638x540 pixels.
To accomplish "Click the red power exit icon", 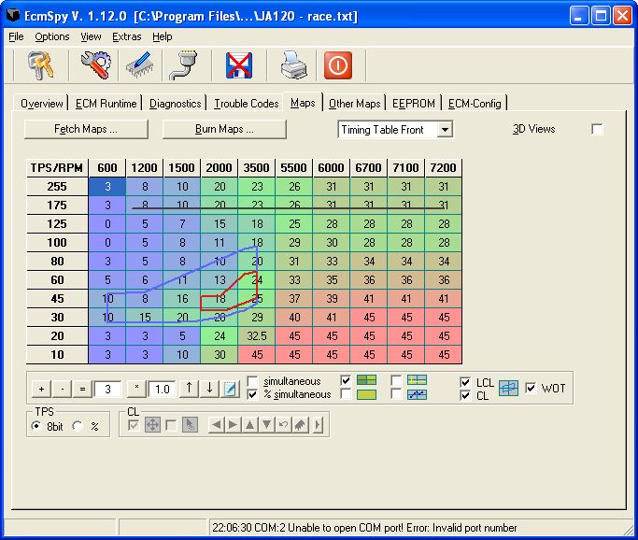I will [x=337, y=64].
